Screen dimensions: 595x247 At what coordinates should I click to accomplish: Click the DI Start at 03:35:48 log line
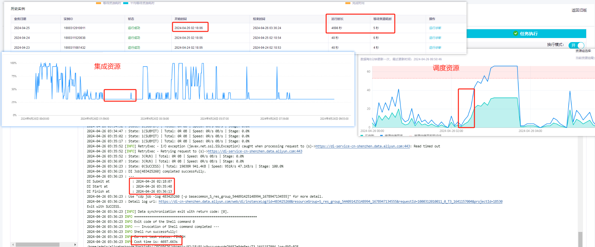click(x=129, y=186)
